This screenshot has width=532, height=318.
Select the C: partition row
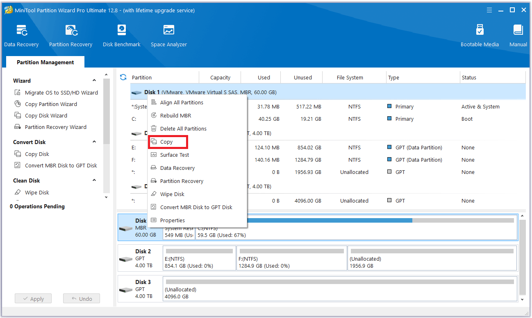click(328, 119)
